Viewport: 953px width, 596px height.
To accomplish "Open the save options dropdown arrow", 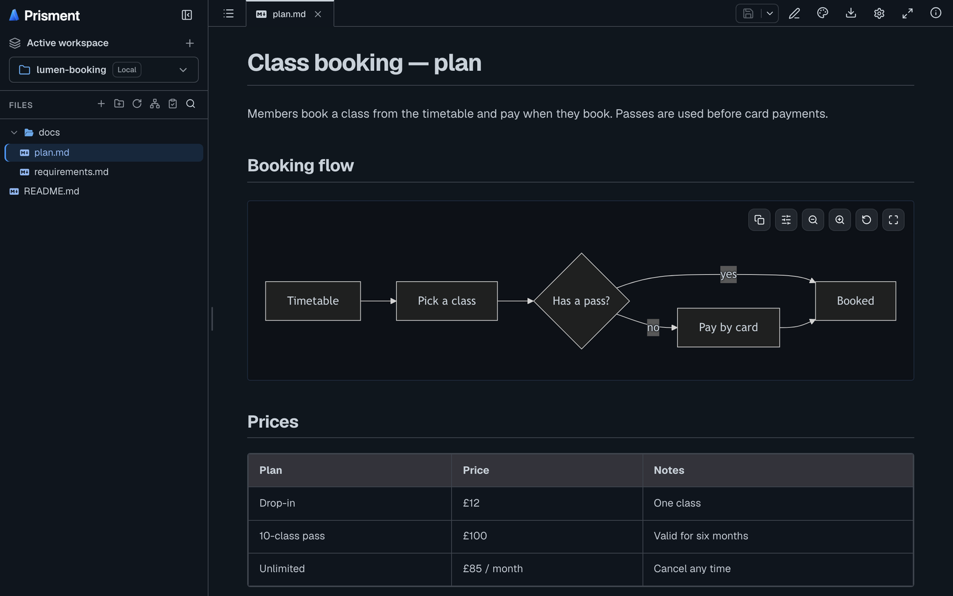I will point(770,14).
